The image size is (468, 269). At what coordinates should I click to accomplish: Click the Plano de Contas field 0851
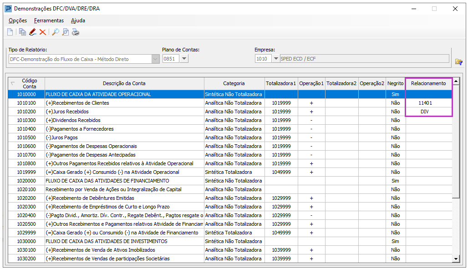point(171,59)
